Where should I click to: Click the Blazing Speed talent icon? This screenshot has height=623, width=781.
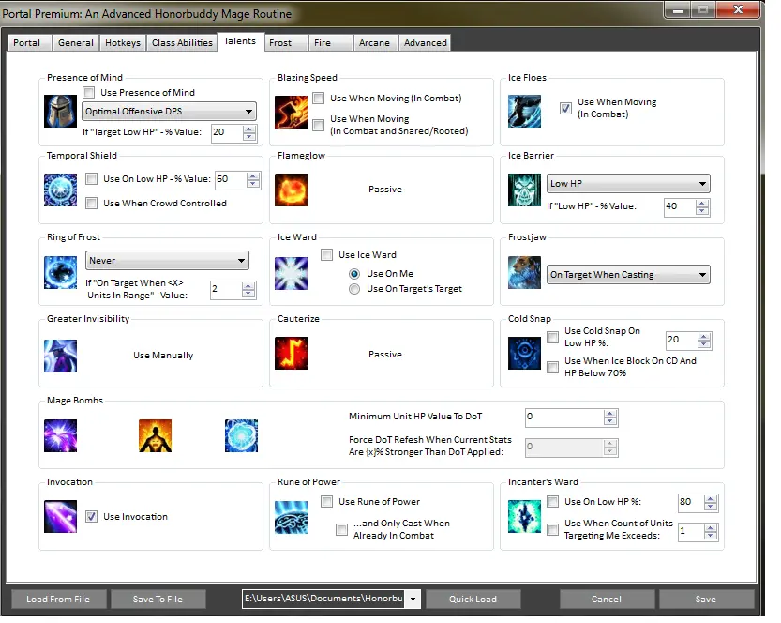point(291,113)
